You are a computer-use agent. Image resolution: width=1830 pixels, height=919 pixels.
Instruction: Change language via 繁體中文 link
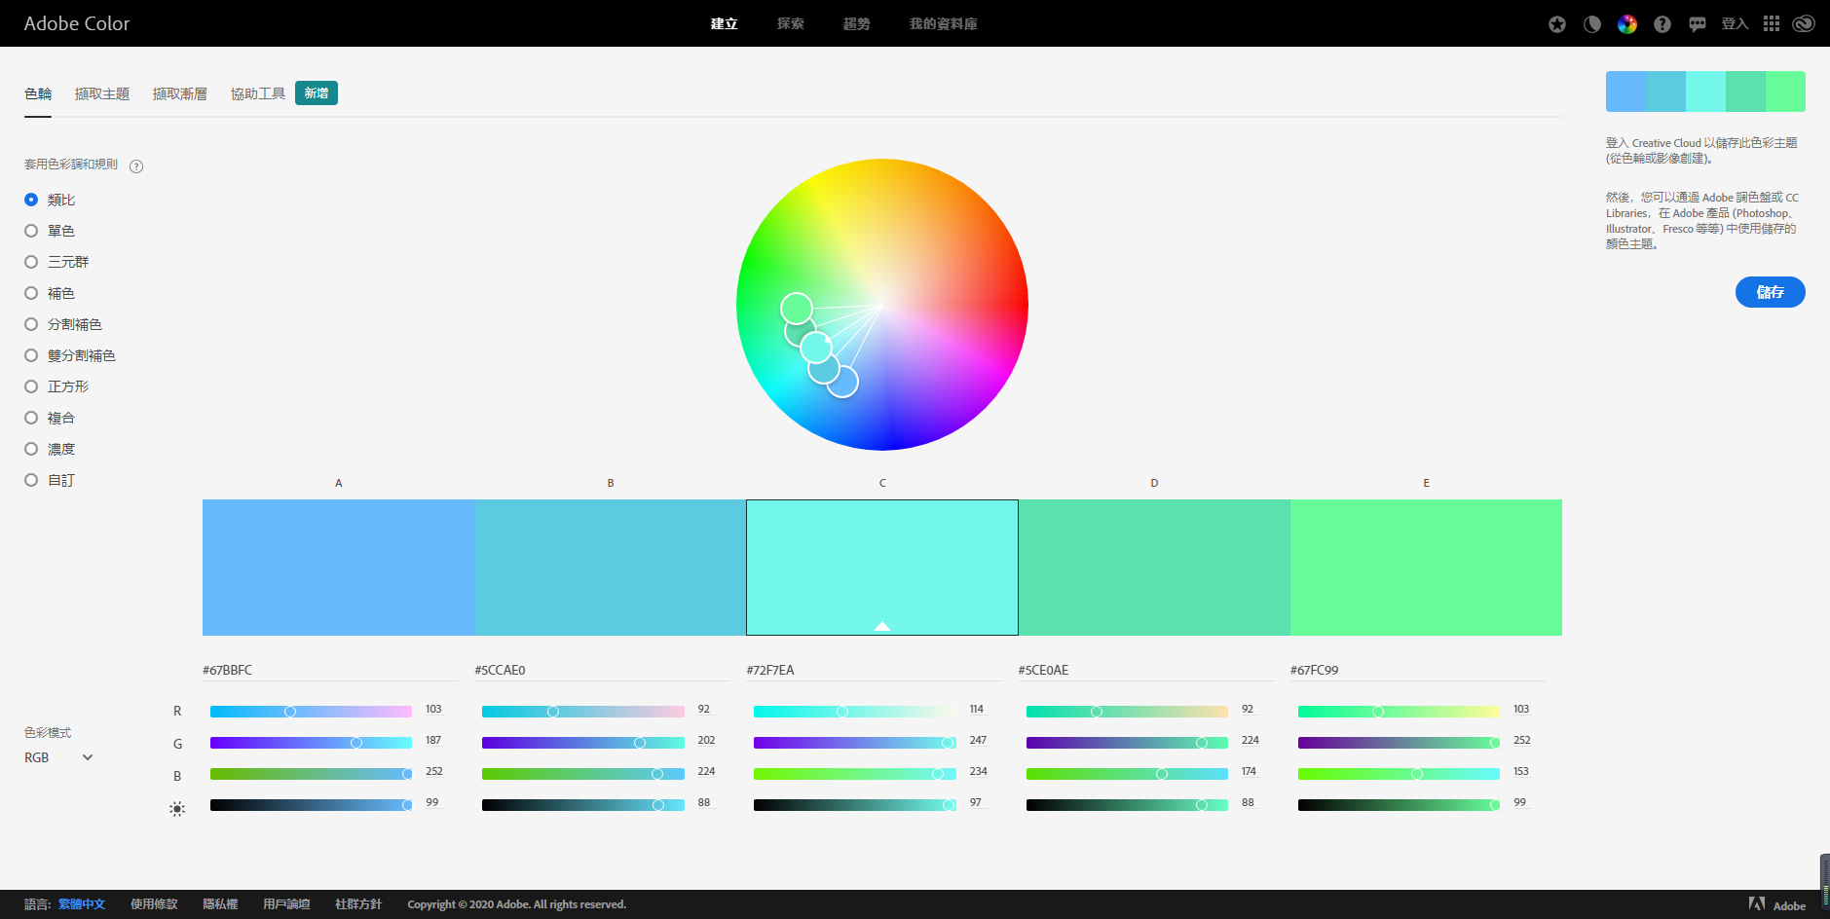pyautogui.click(x=82, y=904)
